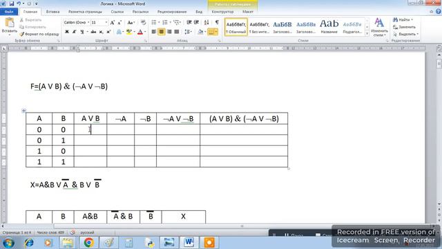Image resolution: width=442 pixels, height=249 pixels.
Task: Click the table move handle icon
Action: (23, 111)
